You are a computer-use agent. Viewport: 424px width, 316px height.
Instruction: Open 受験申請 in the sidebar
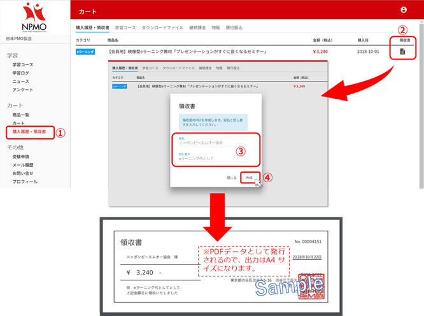(x=20, y=157)
